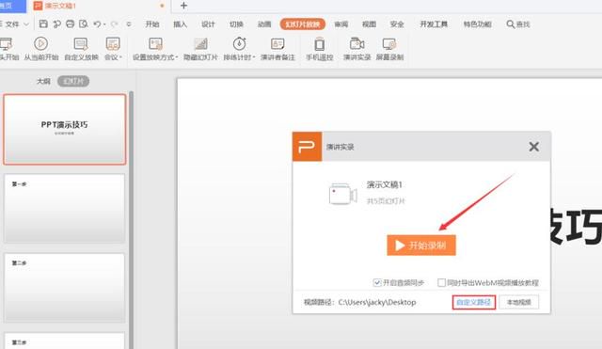Expand the 设置放映方式 dropdown

[x=177, y=57]
